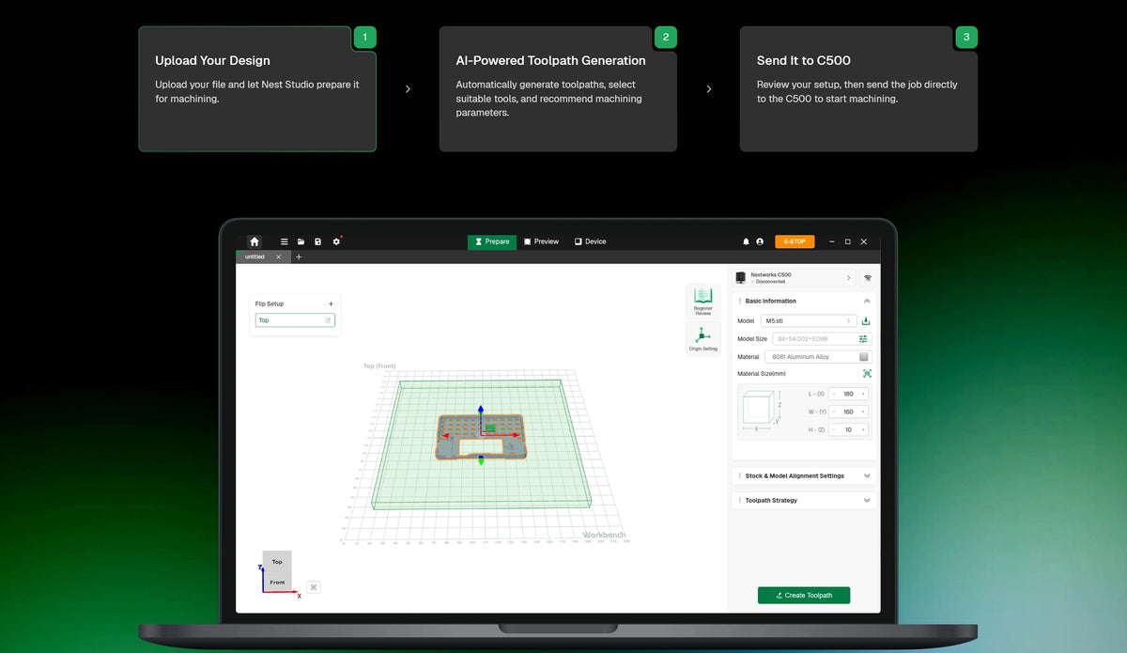This screenshot has width=1127, height=653.
Task: Open the Model M5.stl selector
Action: [x=810, y=320]
